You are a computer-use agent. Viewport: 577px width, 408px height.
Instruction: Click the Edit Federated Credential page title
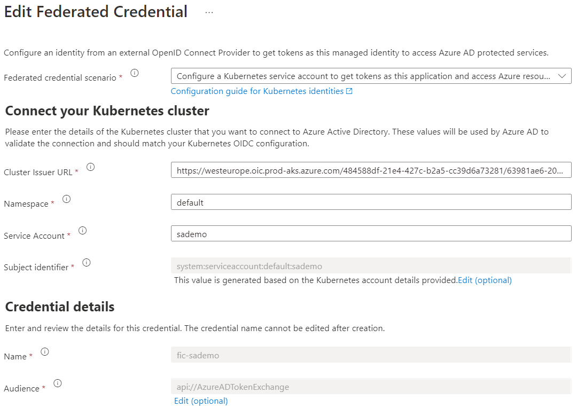click(96, 12)
